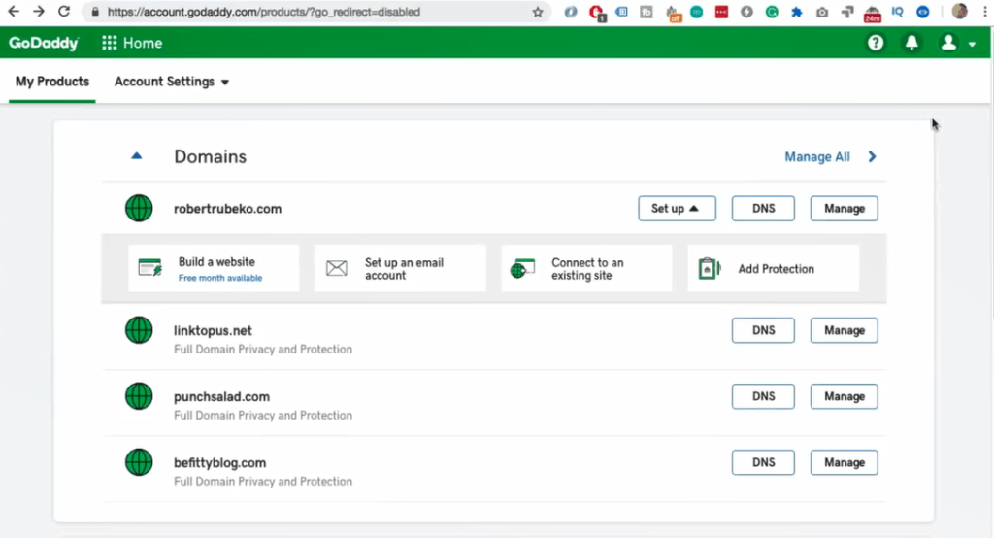Click the befittyblog.com globe icon
The image size is (994, 538).
click(x=139, y=462)
